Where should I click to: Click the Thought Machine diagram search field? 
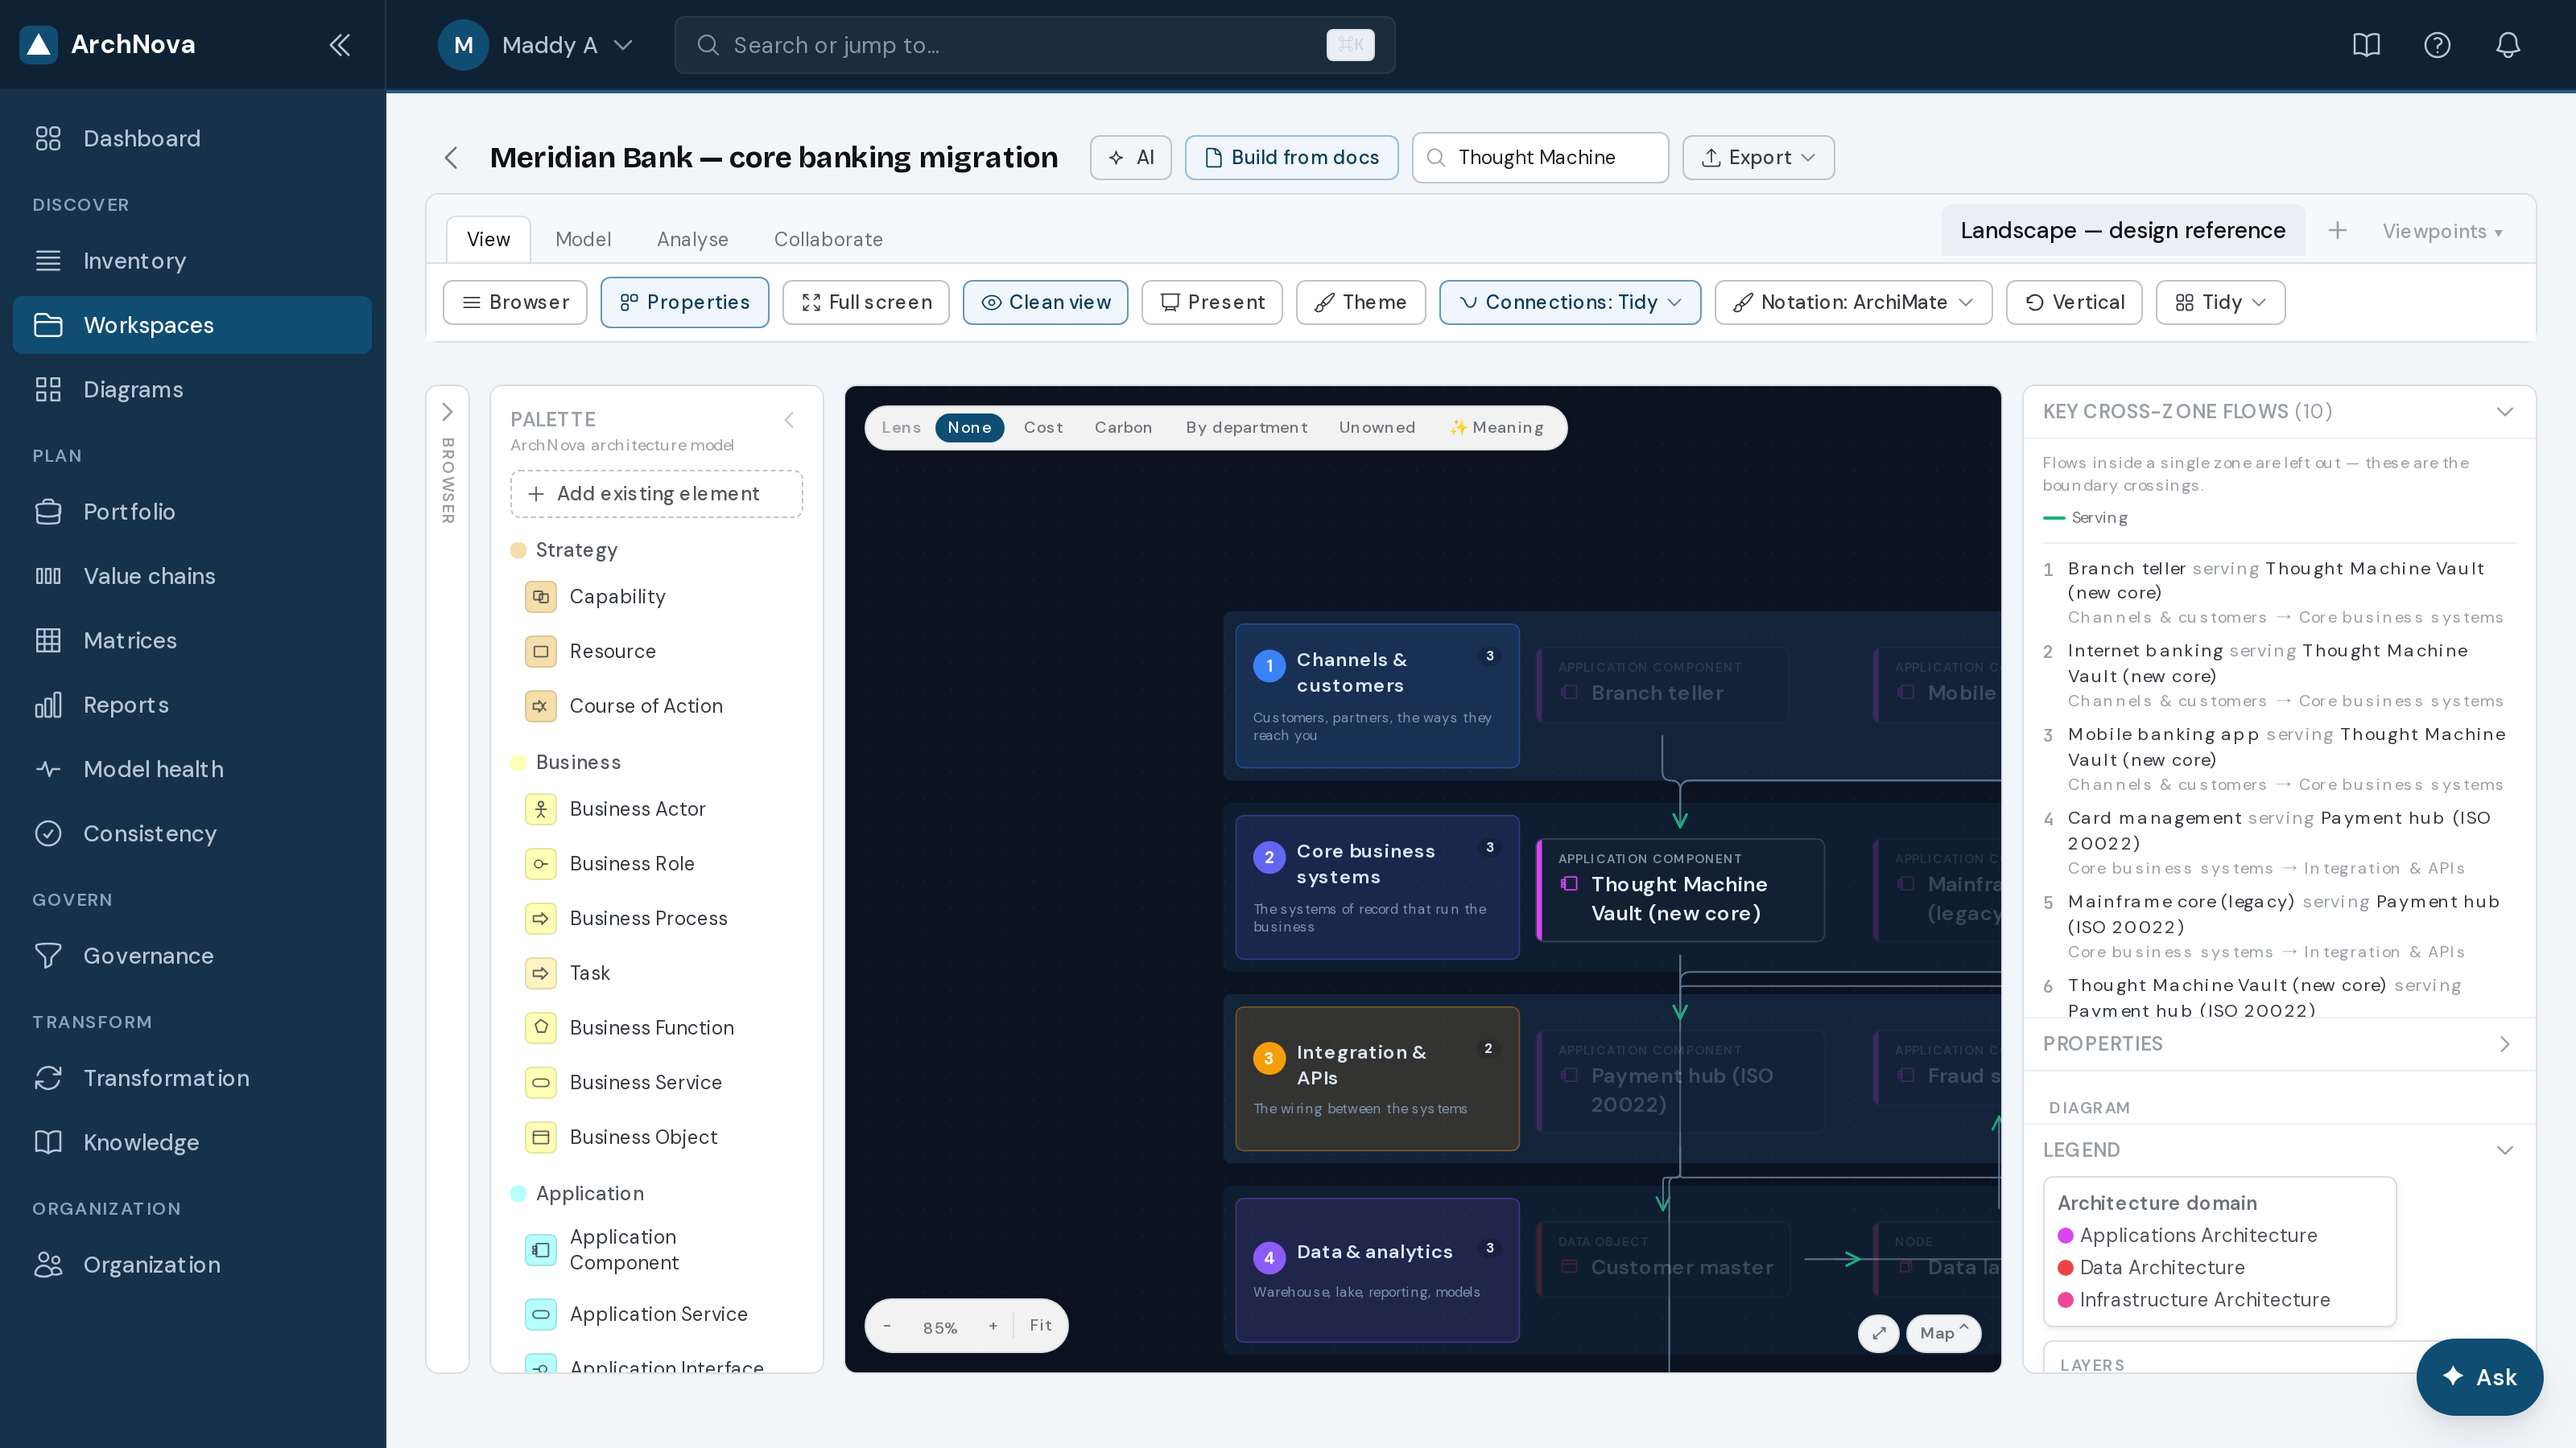click(1540, 158)
